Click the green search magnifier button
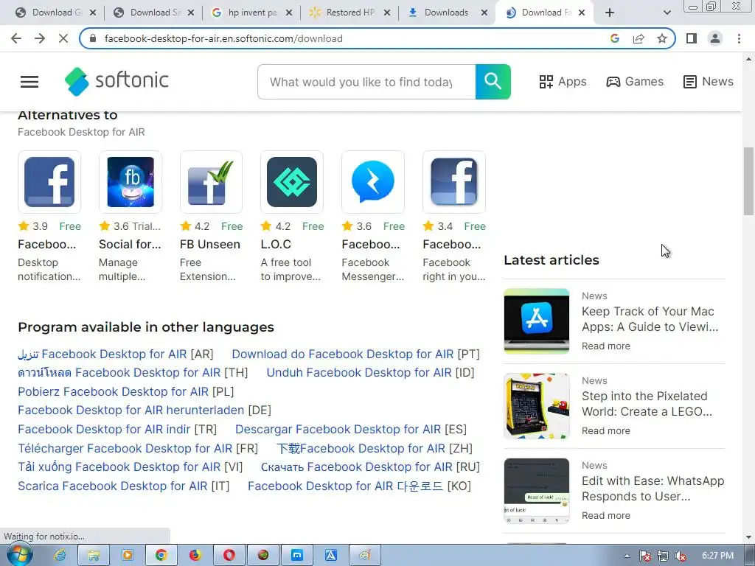 493,82
